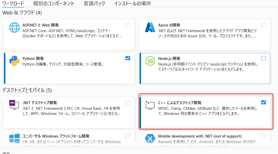This screenshot has width=278, height=154.
Task: Click the Windows logo UWP icon
Action: [x=14, y=139]
